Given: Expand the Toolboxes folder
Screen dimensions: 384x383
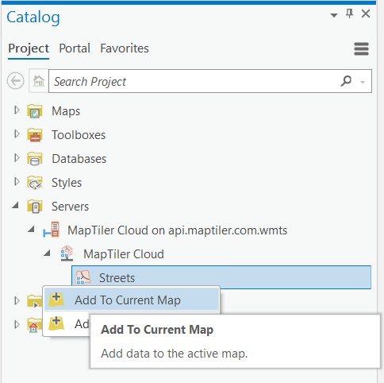Looking at the screenshot, I should (x=17, y=134).
